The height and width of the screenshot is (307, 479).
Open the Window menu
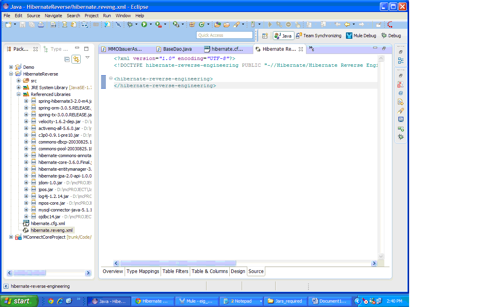point(123,16)
